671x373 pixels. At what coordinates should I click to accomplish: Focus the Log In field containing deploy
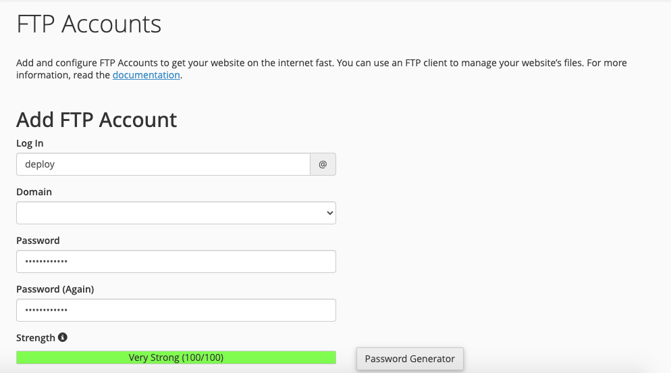163,164
